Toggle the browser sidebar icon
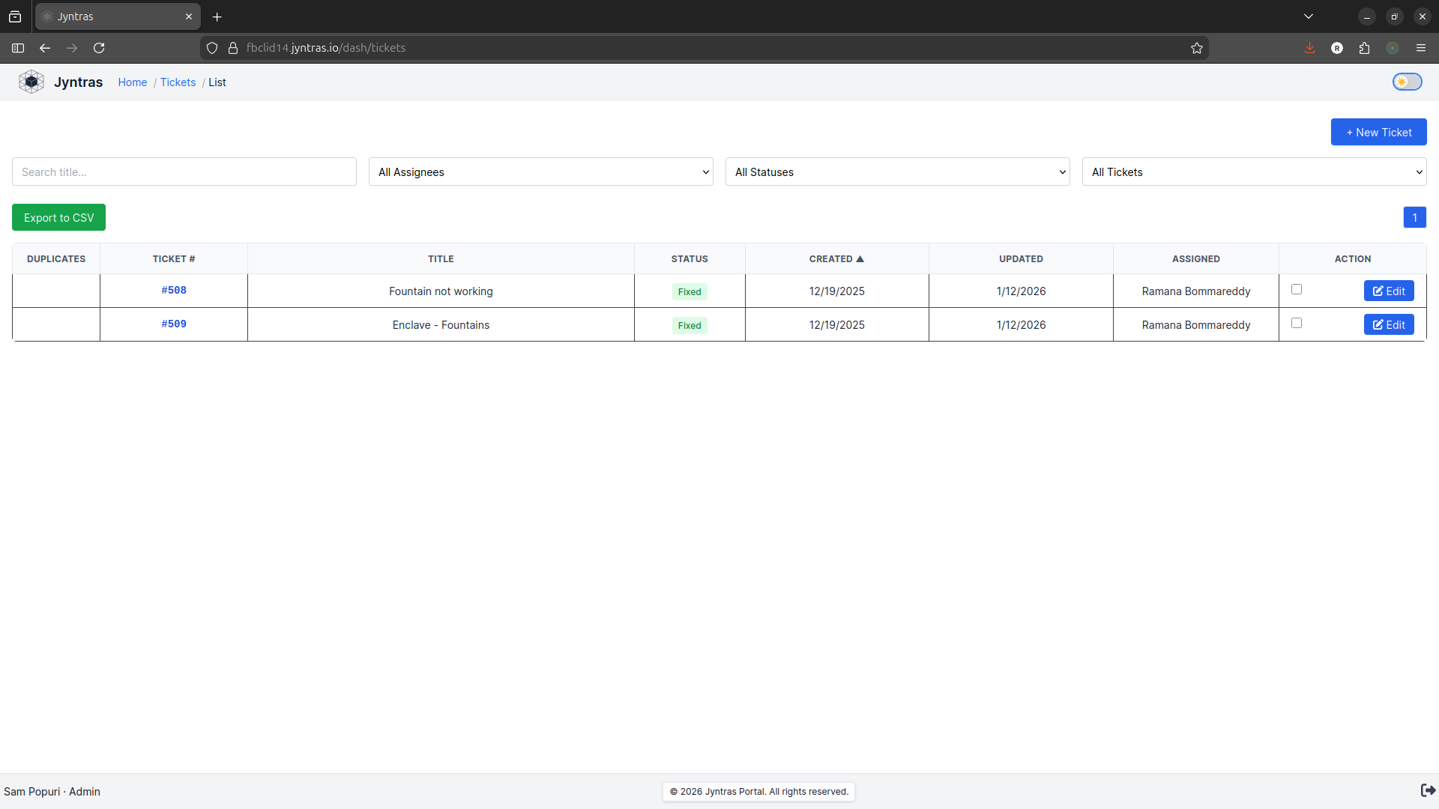This screenshot has height=809, width=1439. point(18,48)
